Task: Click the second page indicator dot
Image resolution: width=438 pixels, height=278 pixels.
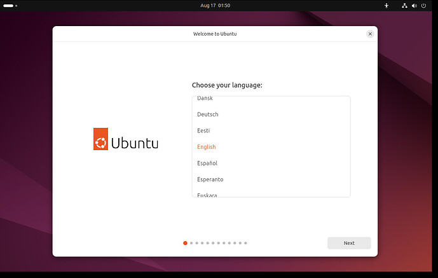Action: pyautogui.click(x=191, y=243)
